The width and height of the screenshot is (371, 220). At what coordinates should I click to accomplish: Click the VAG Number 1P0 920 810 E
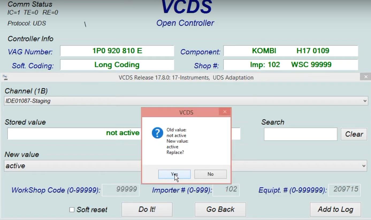pyautogui.click(x=117, y=51)
